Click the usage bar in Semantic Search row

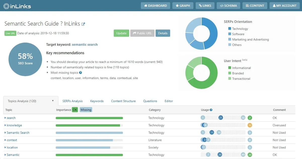[x=223, y=133]
